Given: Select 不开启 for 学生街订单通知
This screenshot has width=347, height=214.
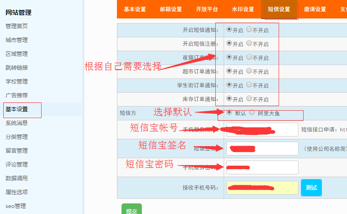Looking at the screenshot, I should pyautogui.click(x=250, y=85).
